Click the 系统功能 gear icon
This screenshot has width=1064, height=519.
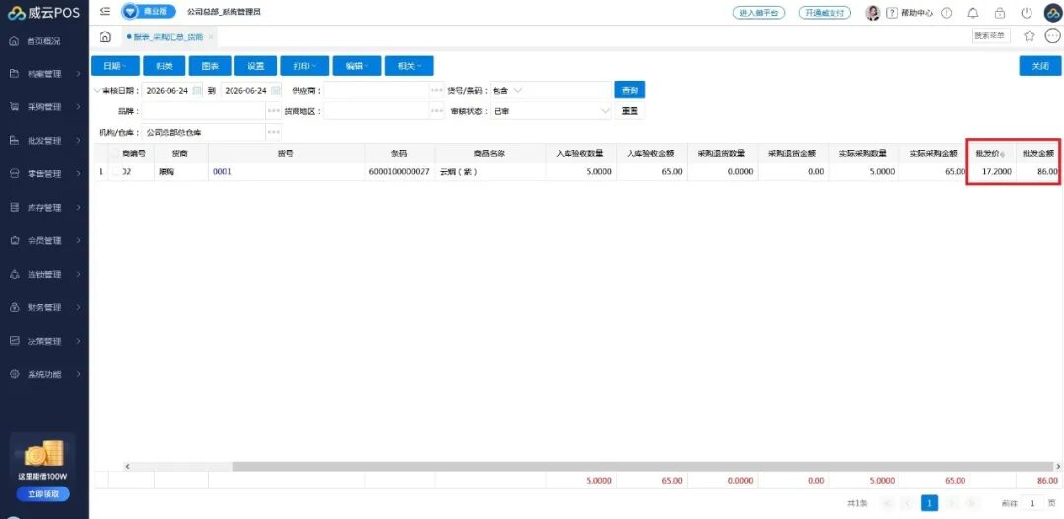[x=14, y=374]
